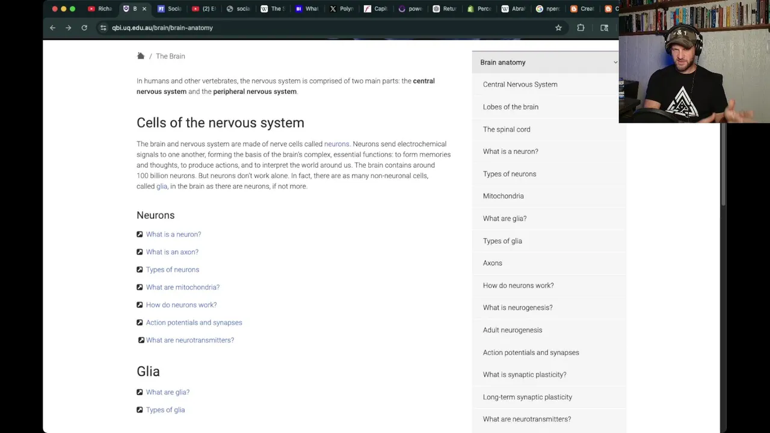Click the home icon in breadcrumb
This screenshot has height=433, width=770.
[141, 56]
